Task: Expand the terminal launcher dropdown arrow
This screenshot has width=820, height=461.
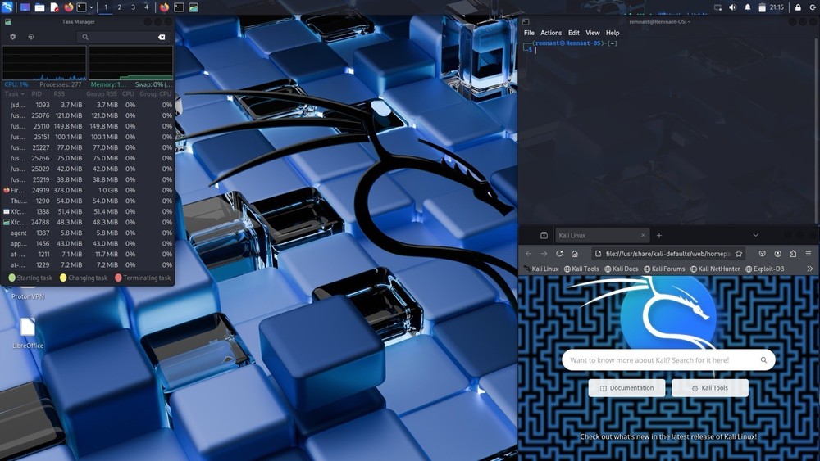Action: [91, 7]
